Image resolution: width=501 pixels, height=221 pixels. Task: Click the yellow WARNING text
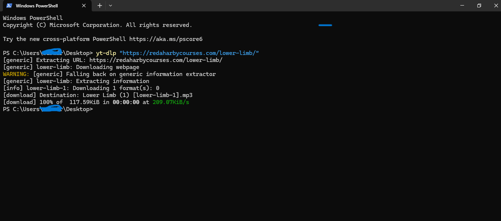(16, 74)
